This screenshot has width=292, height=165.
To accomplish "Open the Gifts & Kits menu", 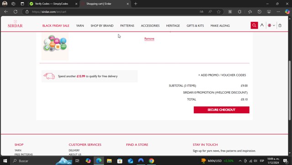I will point(195,26).
